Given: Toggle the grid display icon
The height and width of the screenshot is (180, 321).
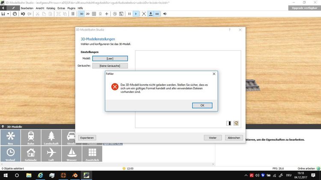Looking at the screenshot, I should pyautogui.click(x=94, y=14).
